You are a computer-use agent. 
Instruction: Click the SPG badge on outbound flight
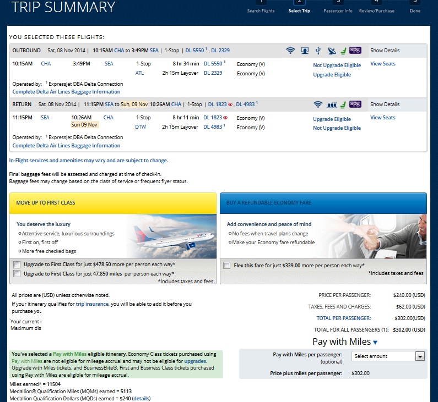pyautogui.click(x=355, y=51)
